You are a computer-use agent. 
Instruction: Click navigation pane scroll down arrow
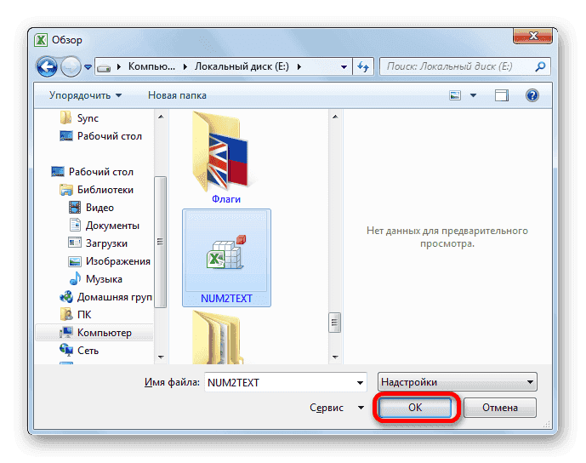click(x=161, y=357)
